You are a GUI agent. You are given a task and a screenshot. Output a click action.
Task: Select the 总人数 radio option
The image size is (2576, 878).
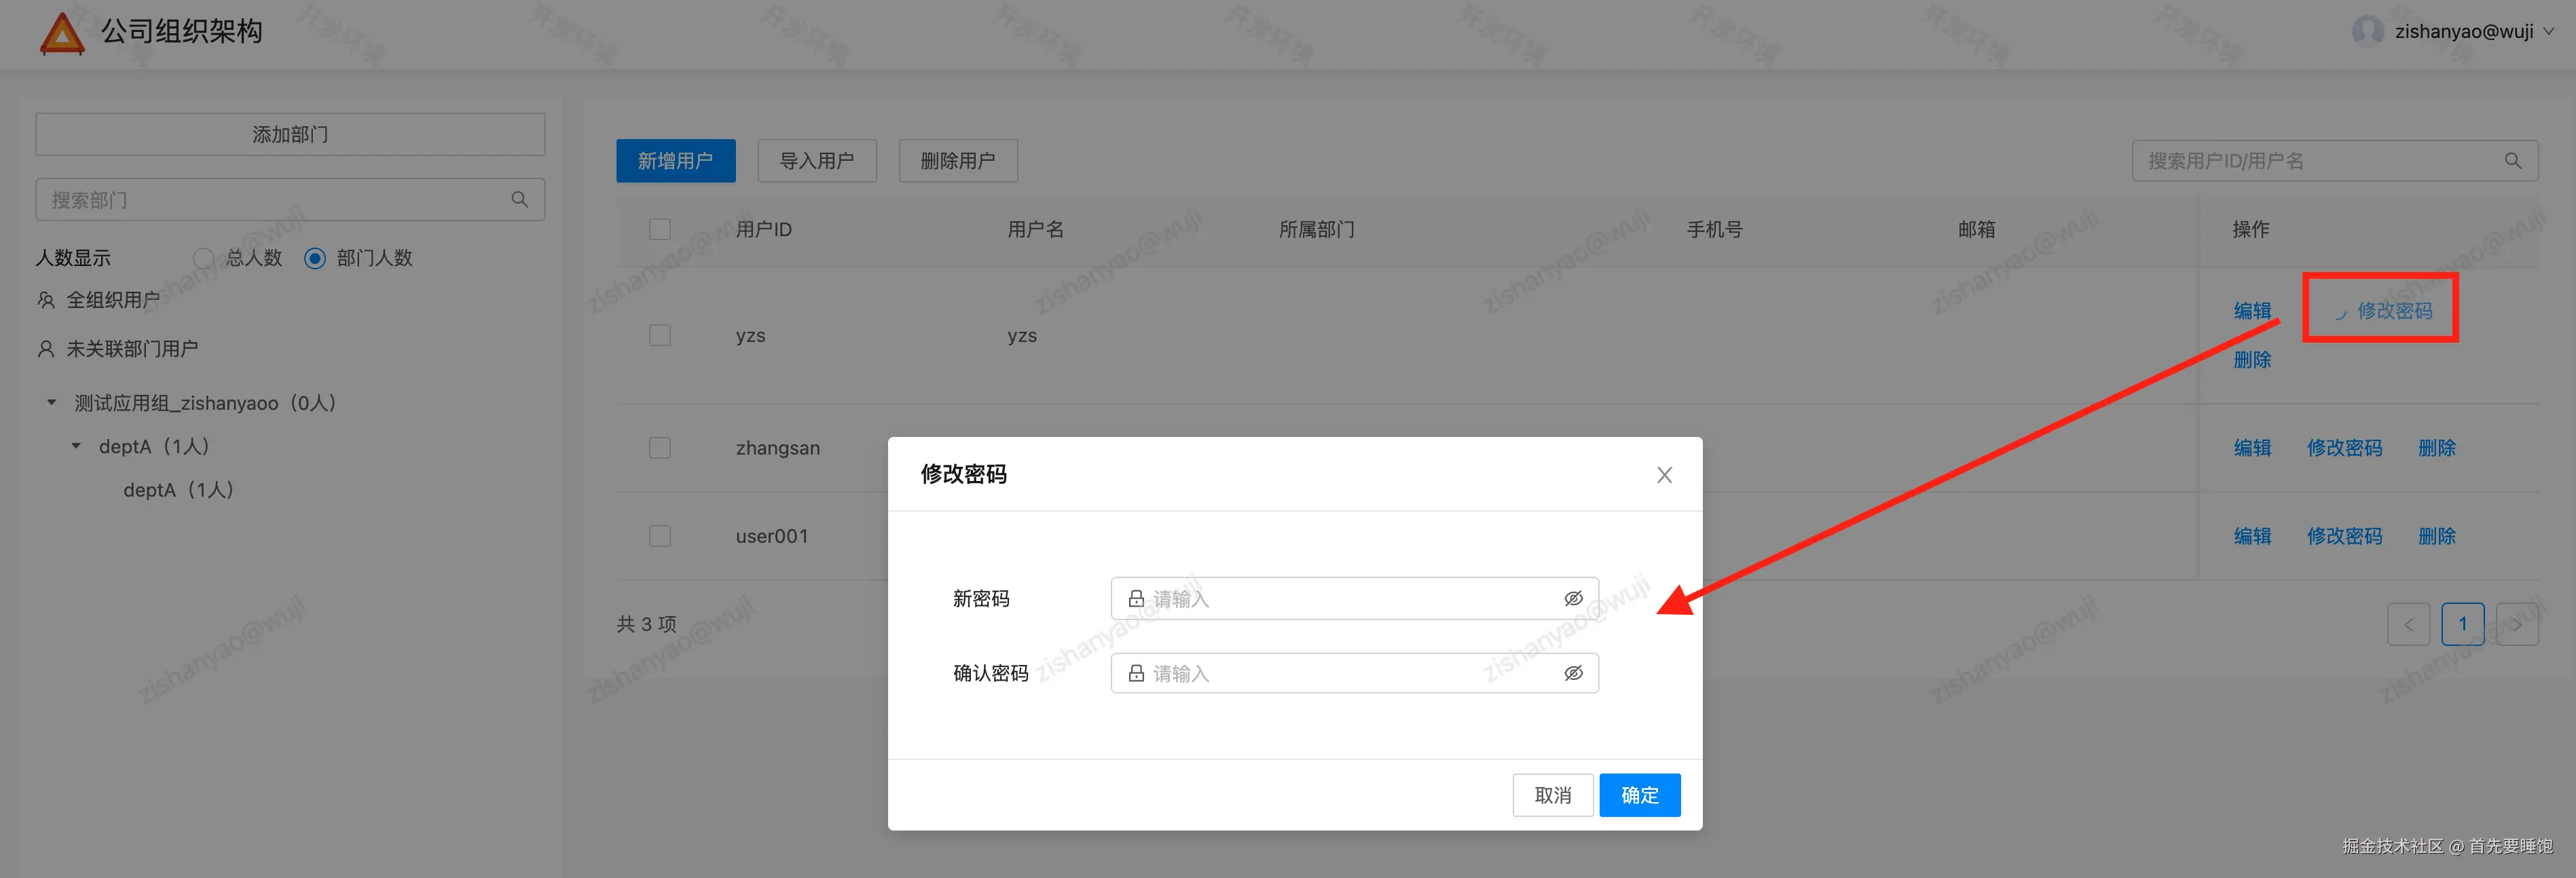pyautogui.click(x=203, y=259)
